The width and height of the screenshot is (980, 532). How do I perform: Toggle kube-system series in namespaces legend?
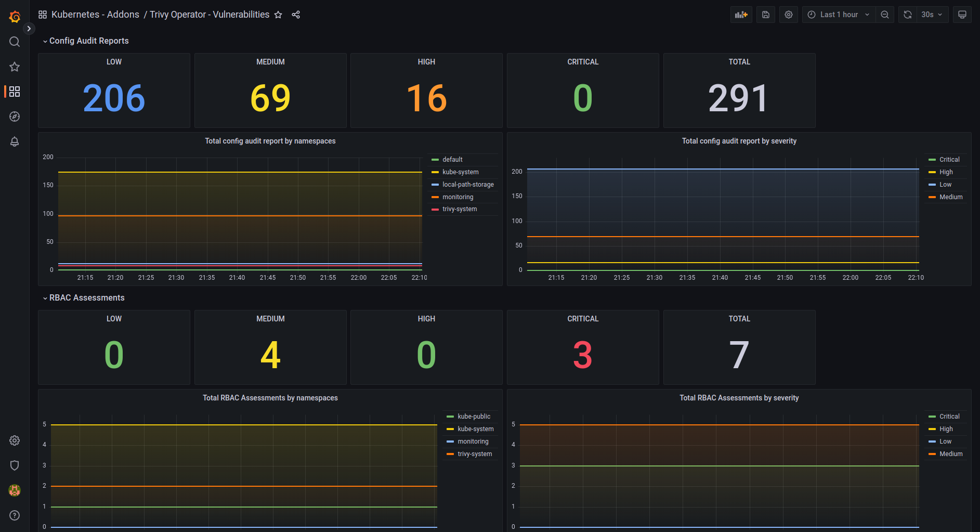[460, 172]
